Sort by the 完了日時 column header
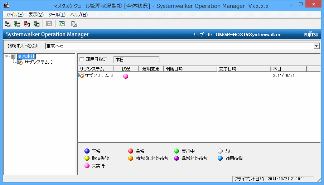The image size is (324, 185). (x=244, y=69)
